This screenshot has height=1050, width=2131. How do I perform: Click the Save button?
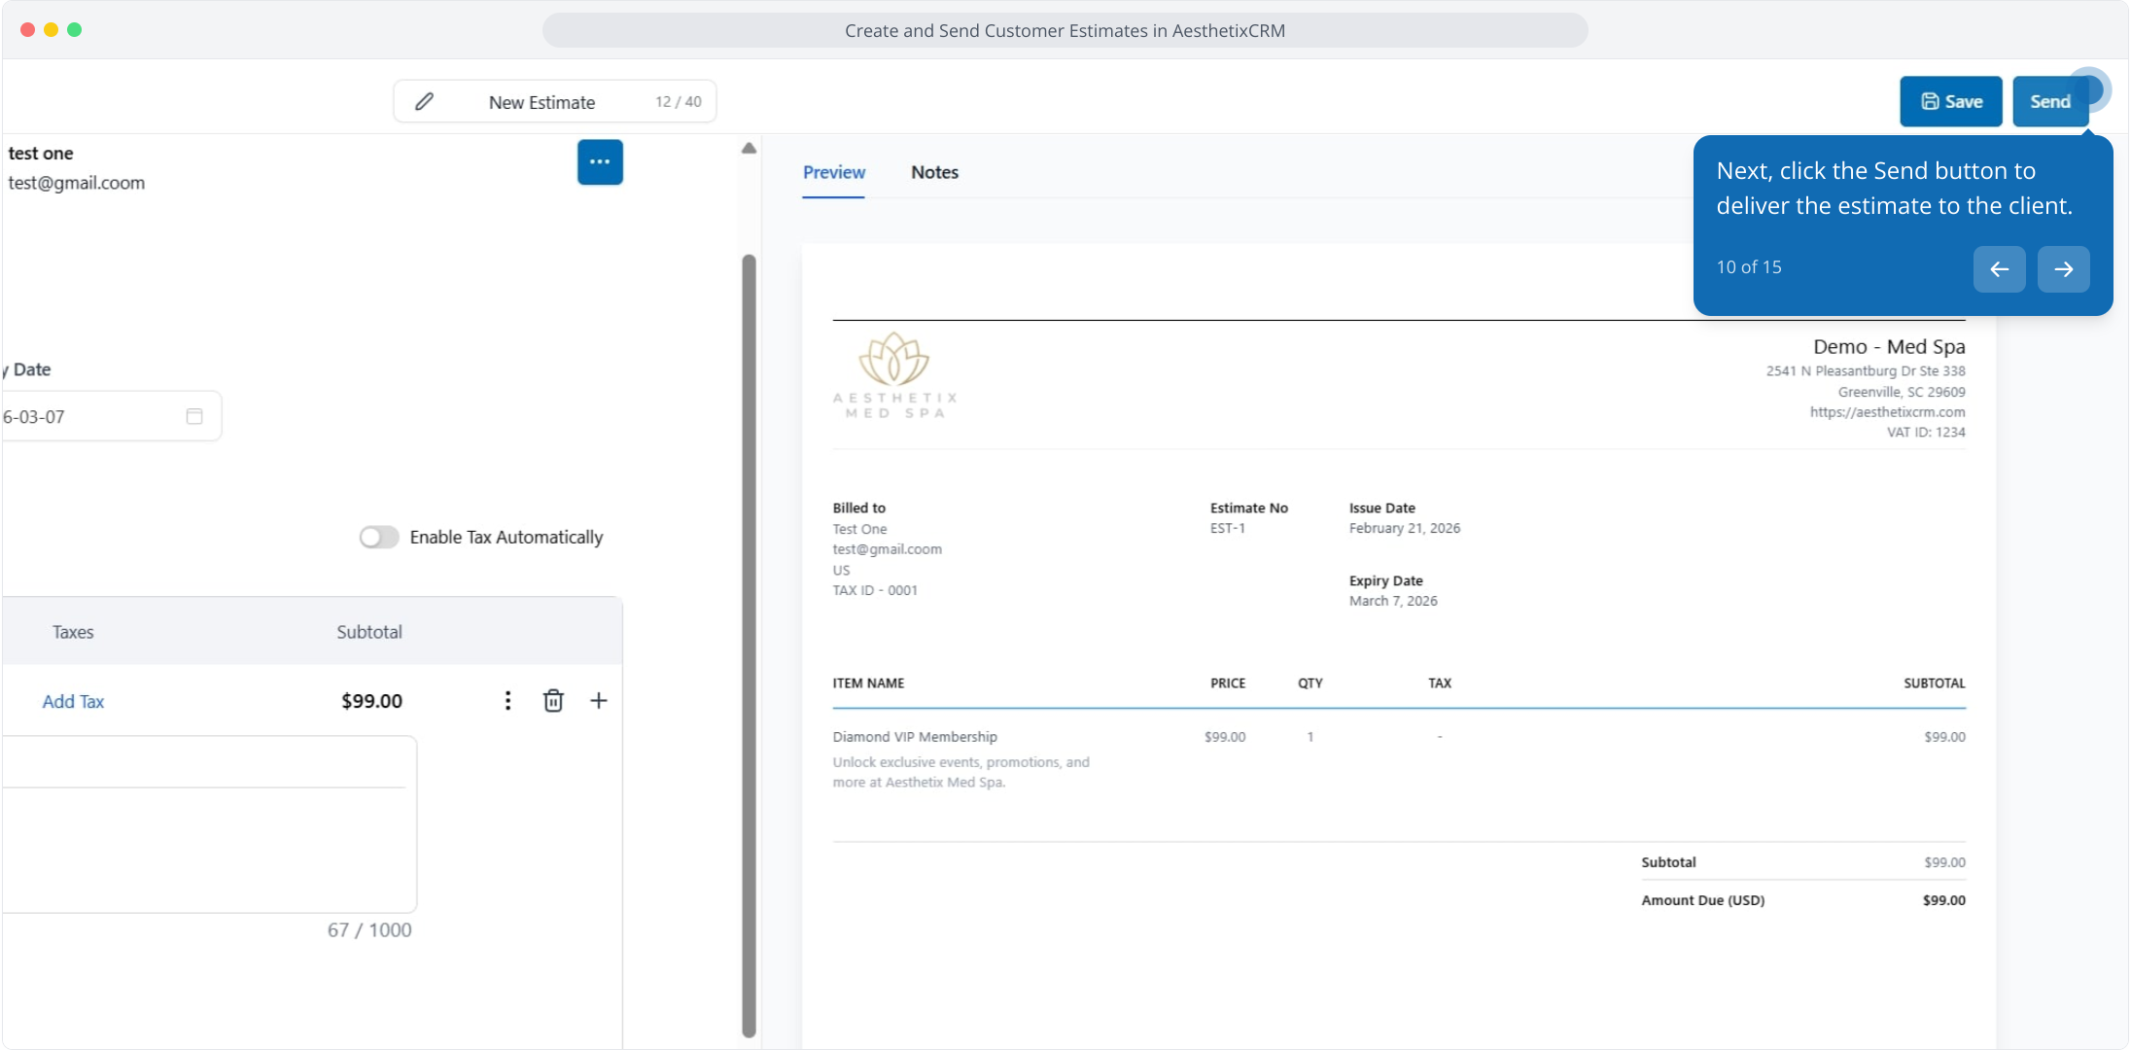tap(1950, 102)
